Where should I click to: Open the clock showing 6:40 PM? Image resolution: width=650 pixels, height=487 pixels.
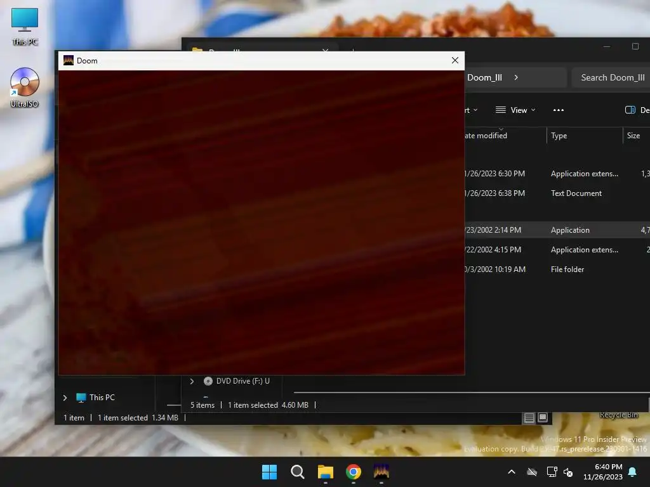tap(603, 472)
